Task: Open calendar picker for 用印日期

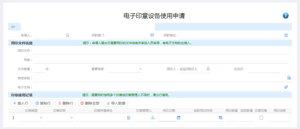Action: [x=179, y=118]
